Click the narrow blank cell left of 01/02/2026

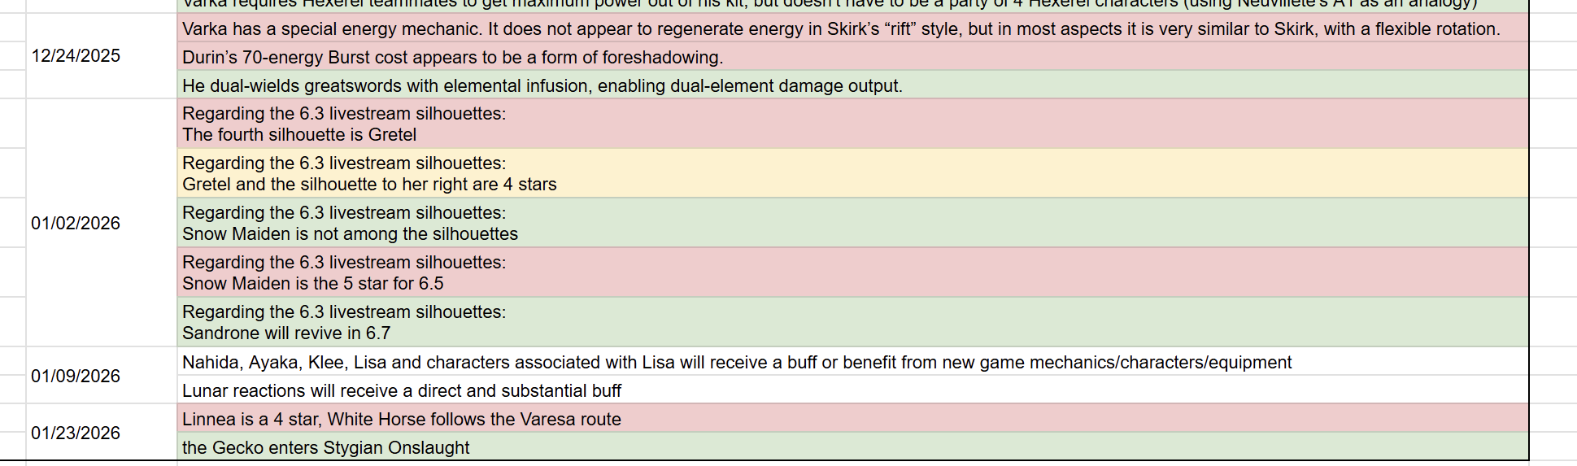point(13,223)
